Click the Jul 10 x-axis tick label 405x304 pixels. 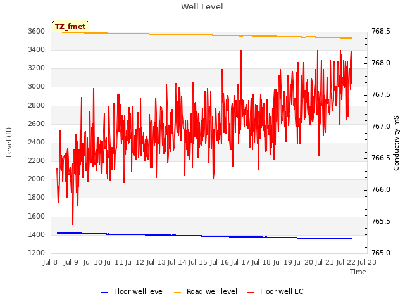coord(93,262)
